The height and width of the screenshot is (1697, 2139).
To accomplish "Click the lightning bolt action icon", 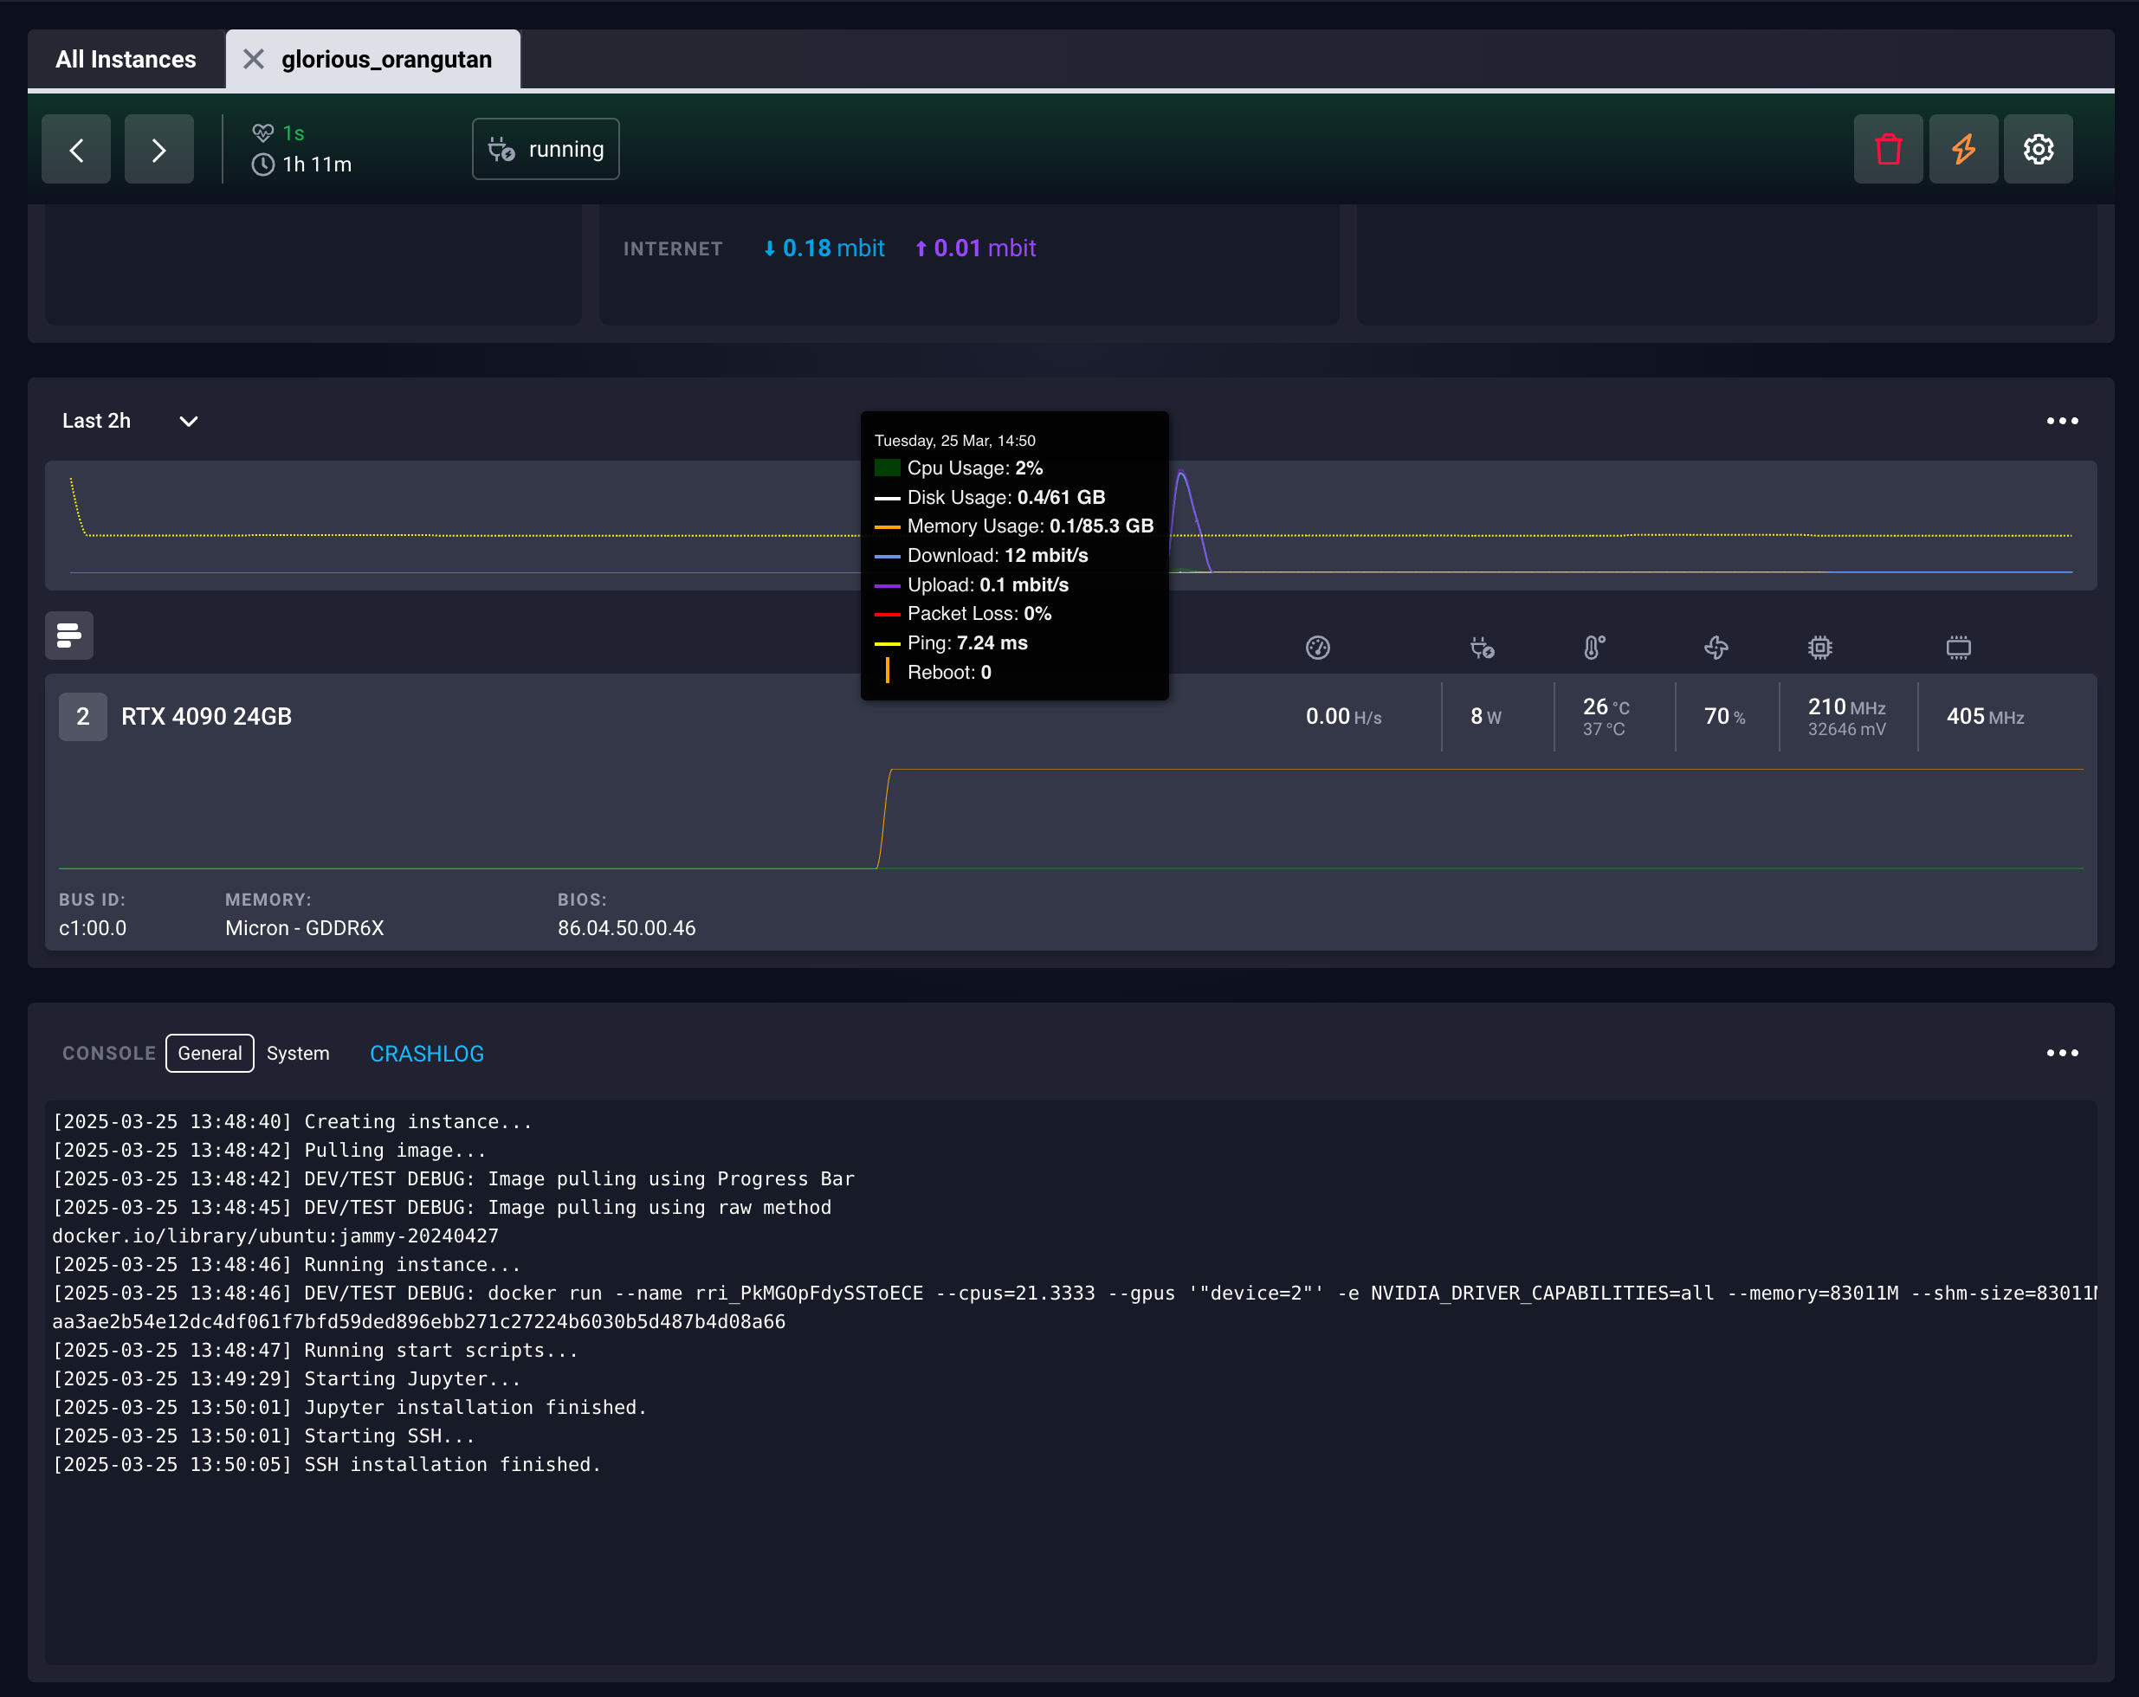I will pyautogui.click(x=1963, y=149).
